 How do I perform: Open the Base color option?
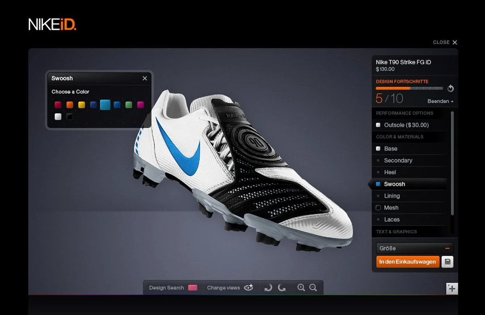click(410, 148)
